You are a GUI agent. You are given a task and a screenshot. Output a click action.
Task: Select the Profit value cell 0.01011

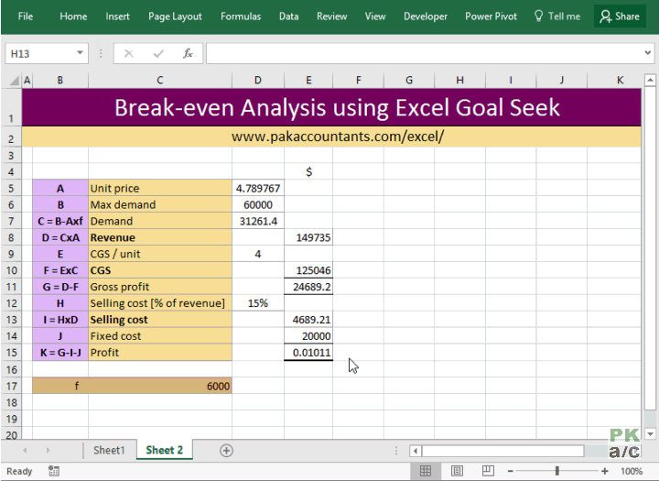[x=308, y=352]
